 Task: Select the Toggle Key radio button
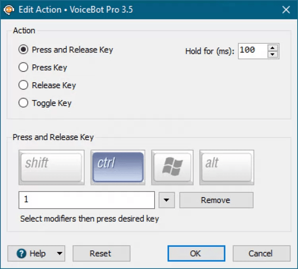pos(24,103)
